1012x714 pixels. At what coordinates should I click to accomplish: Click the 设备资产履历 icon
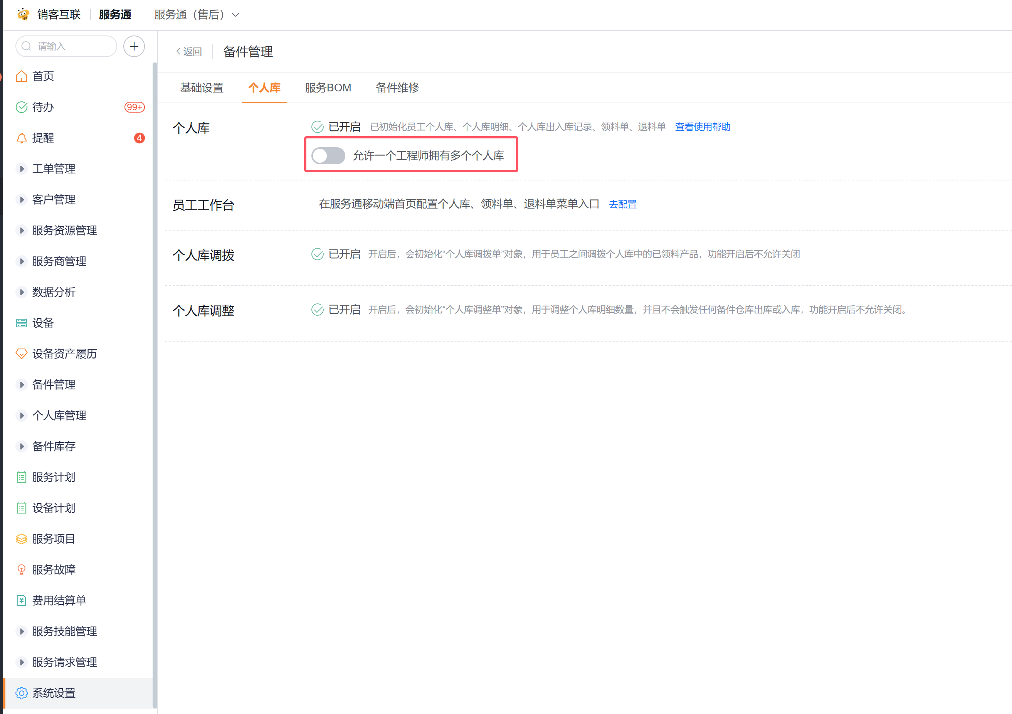21,354
